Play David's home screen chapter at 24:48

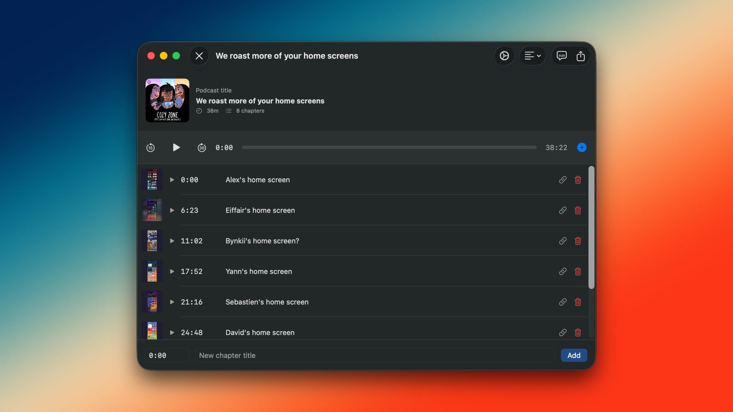pos(172,333)
